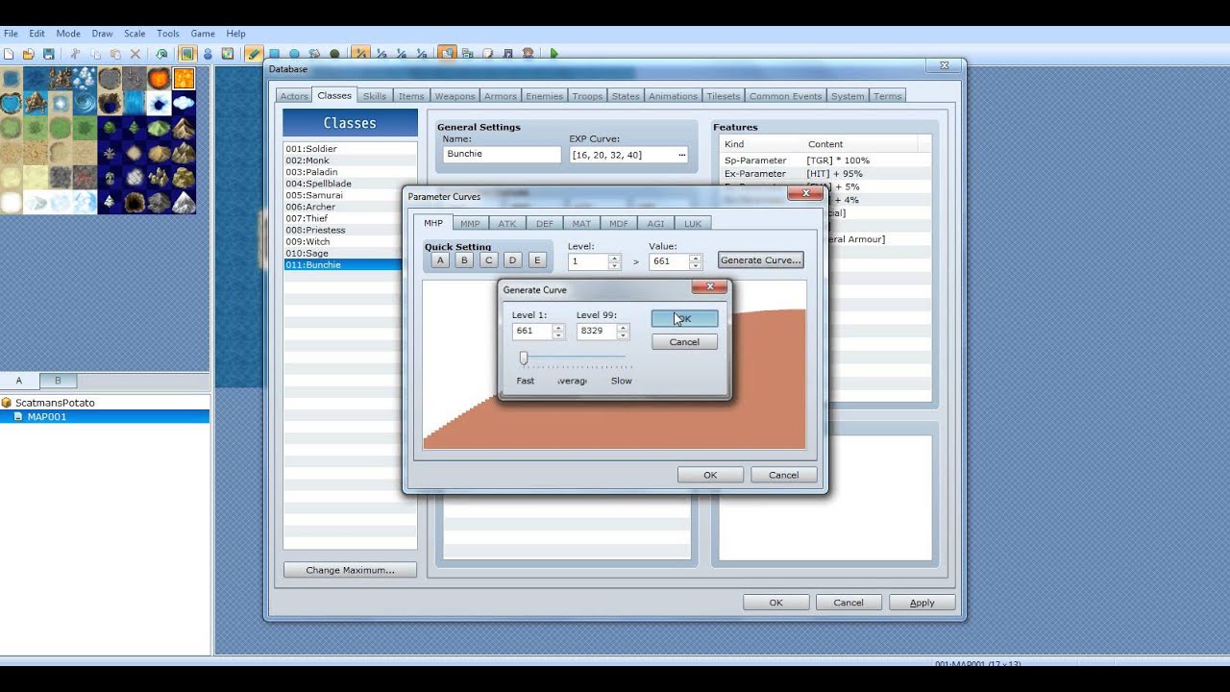
Task: Click Generate Curve... button
Action: [760, 260]
